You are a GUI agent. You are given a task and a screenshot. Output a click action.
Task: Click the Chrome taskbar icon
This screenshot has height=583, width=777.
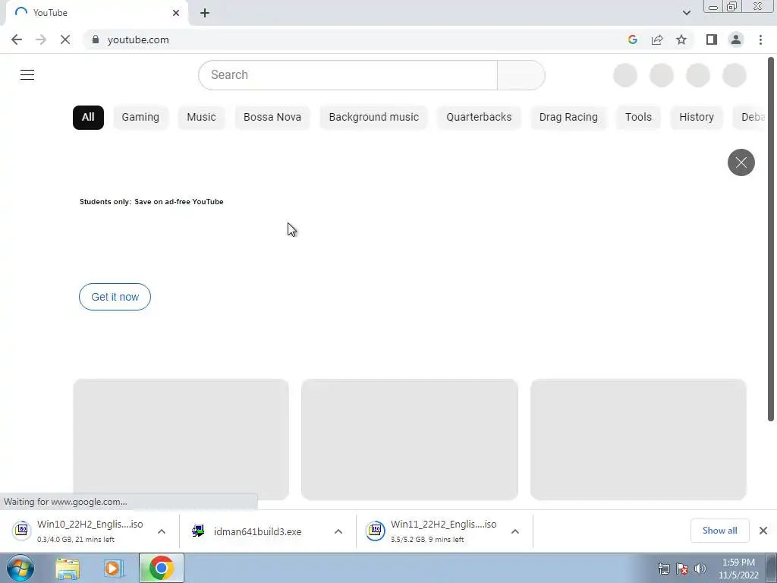click(x=161, y=568)
